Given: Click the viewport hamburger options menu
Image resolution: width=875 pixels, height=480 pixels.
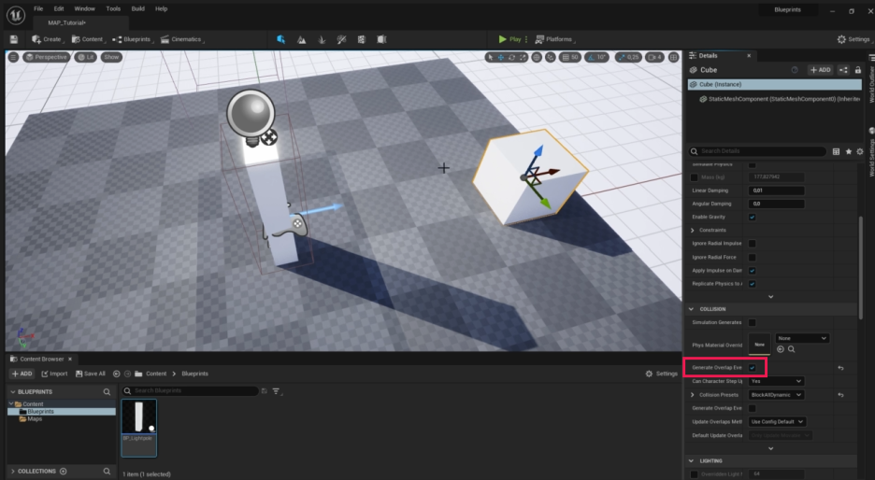Looking at the screenshot, I should coord(13,57).
